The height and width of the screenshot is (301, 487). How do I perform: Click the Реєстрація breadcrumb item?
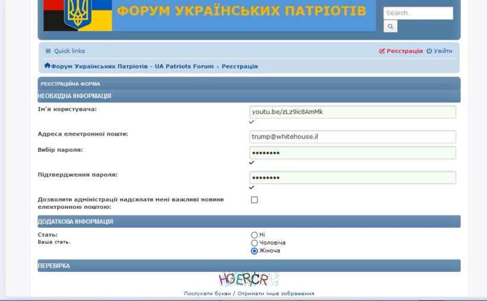click(240, 66)
